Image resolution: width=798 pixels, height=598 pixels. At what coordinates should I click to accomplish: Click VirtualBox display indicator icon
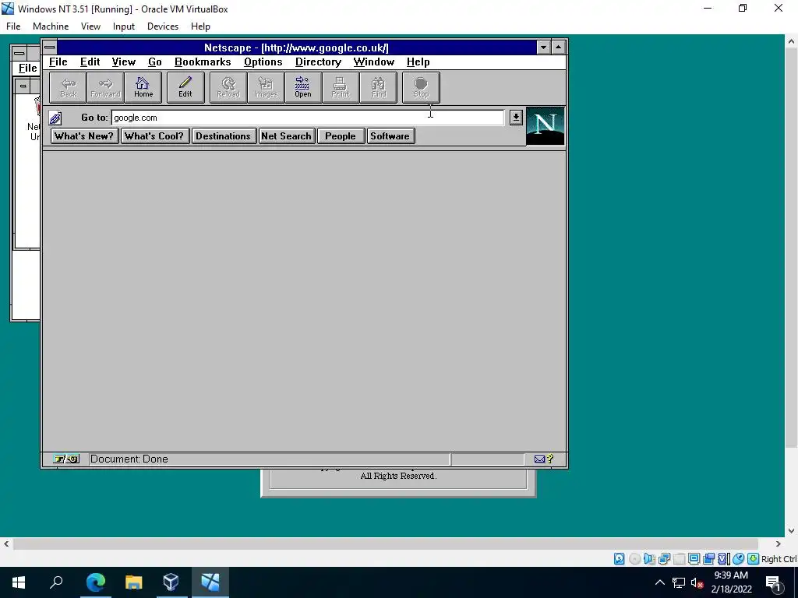(694, 559)
